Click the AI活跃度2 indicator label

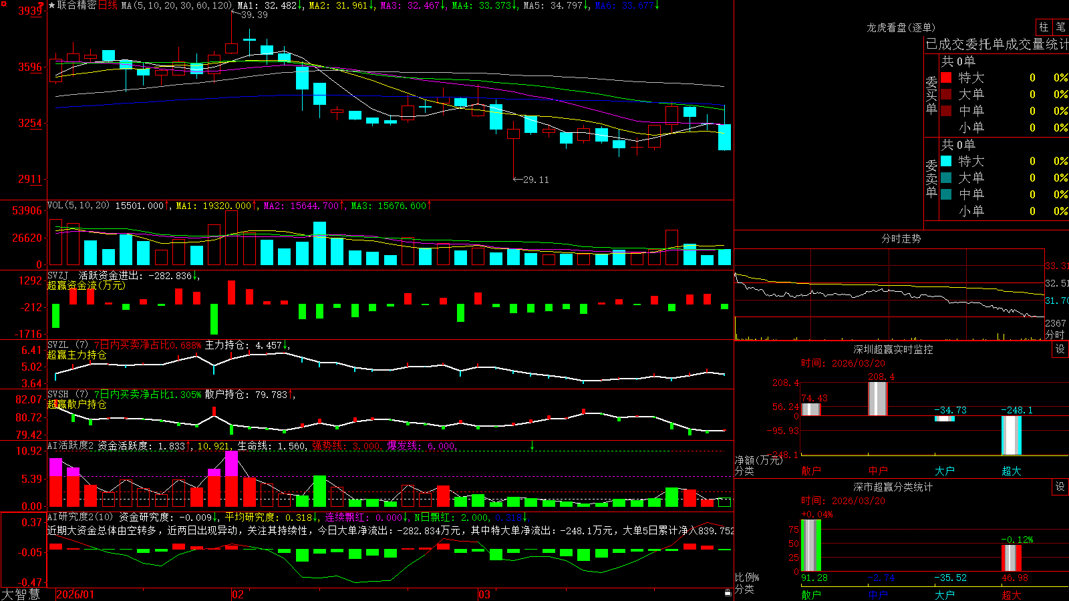click(71, 445)
